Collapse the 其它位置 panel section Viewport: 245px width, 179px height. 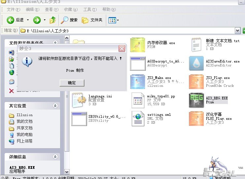click(x=55, y=106)
